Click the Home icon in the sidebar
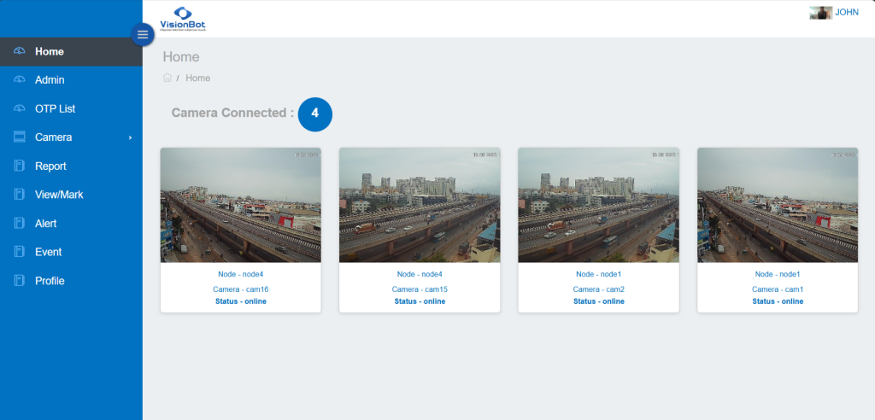 20,51
